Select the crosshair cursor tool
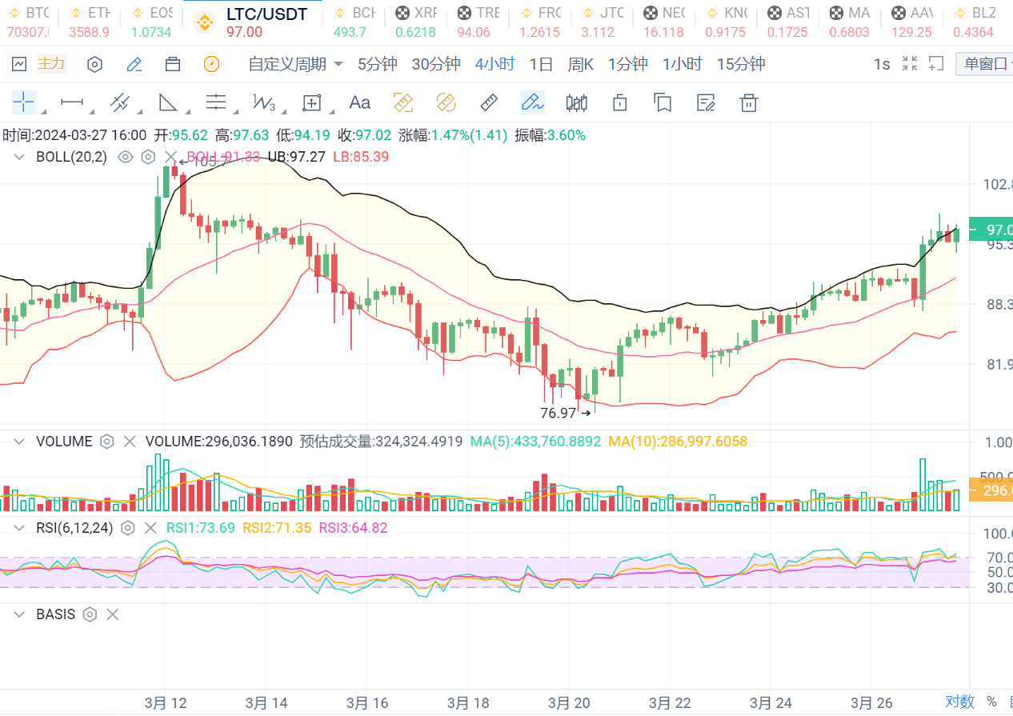This screenshot has height=716, width=1013. tap(24, 102)
